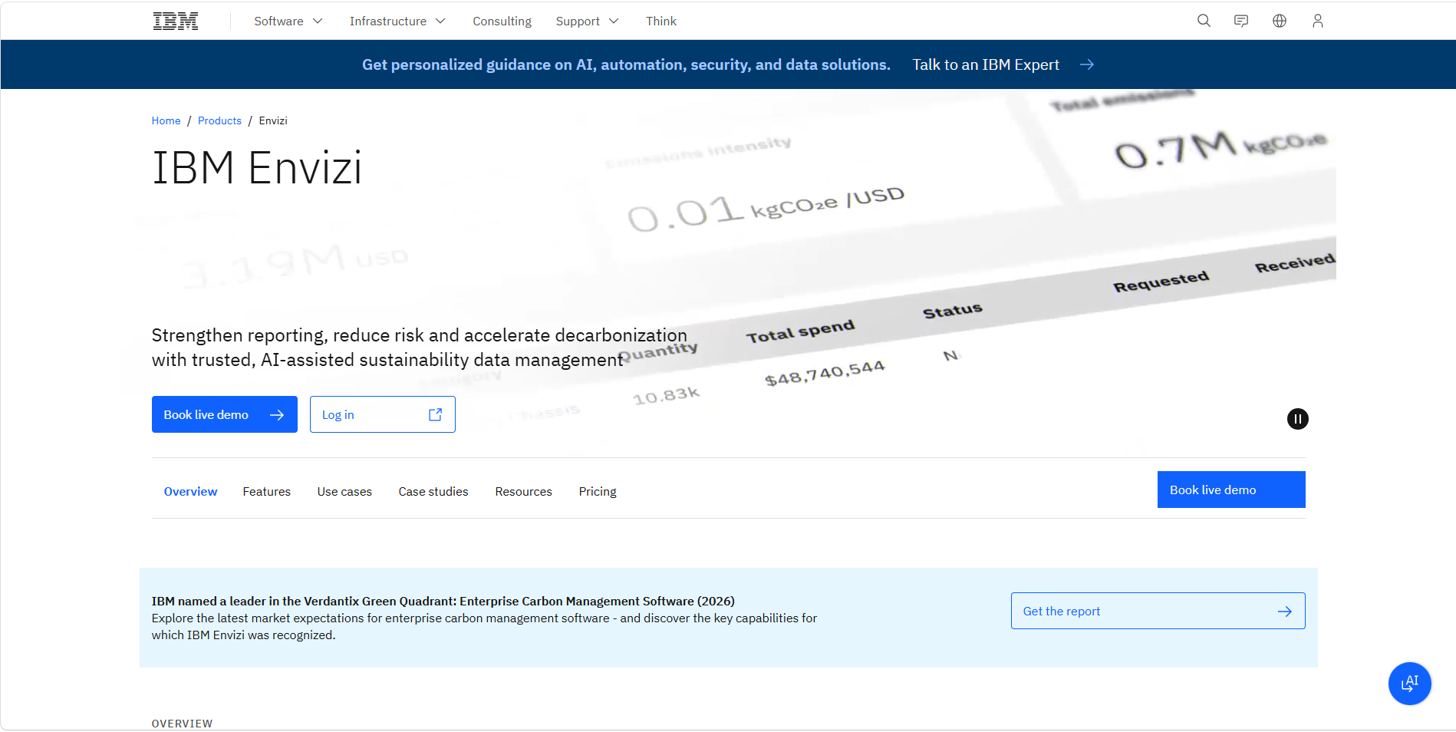The width and height of the screenshot is (1456, 732).
Task: Click the user profile icon
Action: coord(1318,21)
